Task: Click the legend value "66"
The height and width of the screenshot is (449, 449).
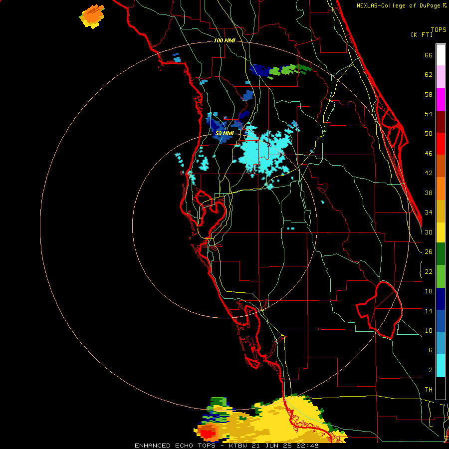Action: coord(429,55)
